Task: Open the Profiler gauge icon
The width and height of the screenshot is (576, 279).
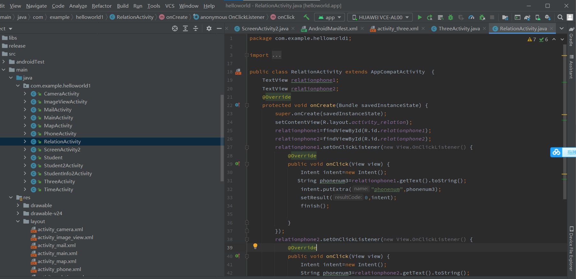Action: pos(471,17)
